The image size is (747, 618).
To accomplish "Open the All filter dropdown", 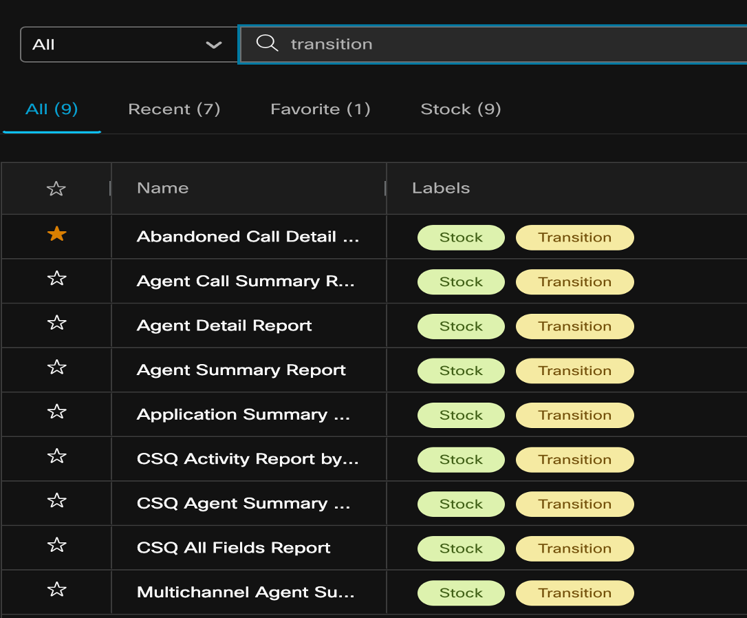I will click(128, 43).
